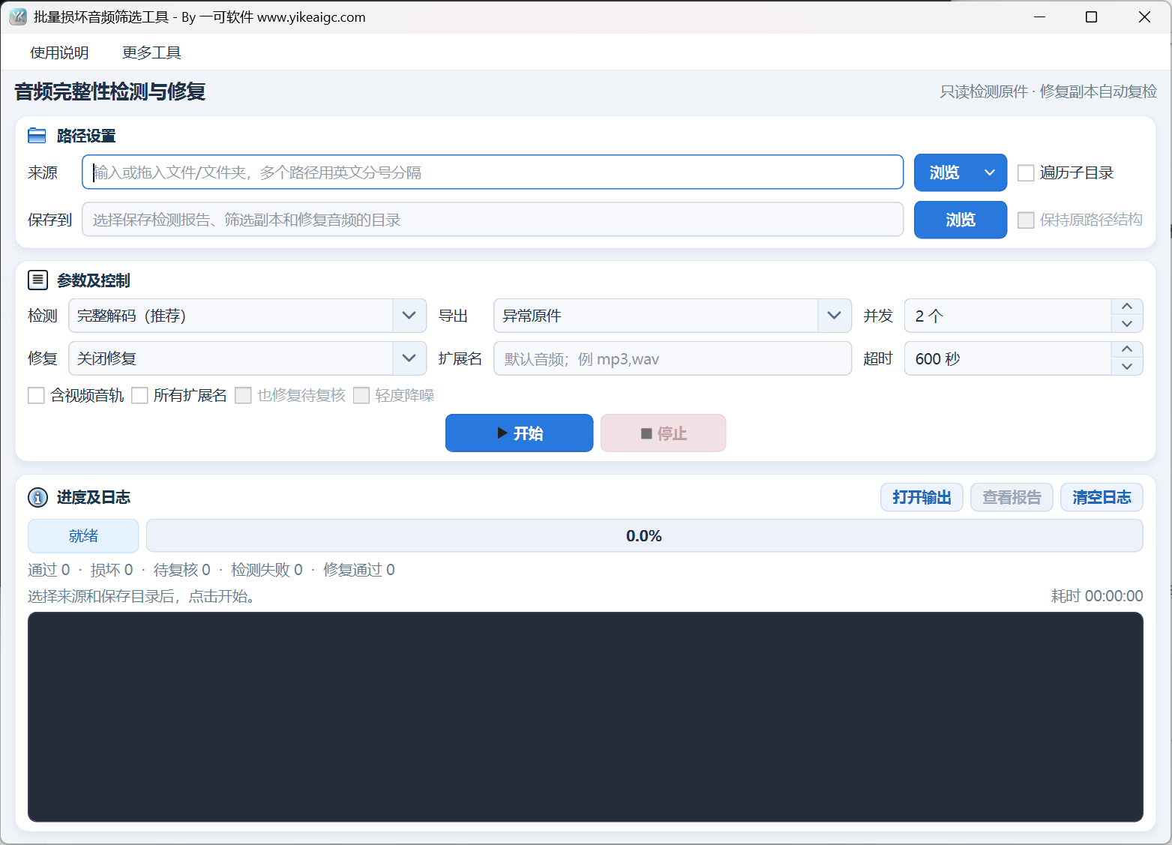Maximize the application window
This screenshot has width=1172, height=845.
coord(1092,16)
